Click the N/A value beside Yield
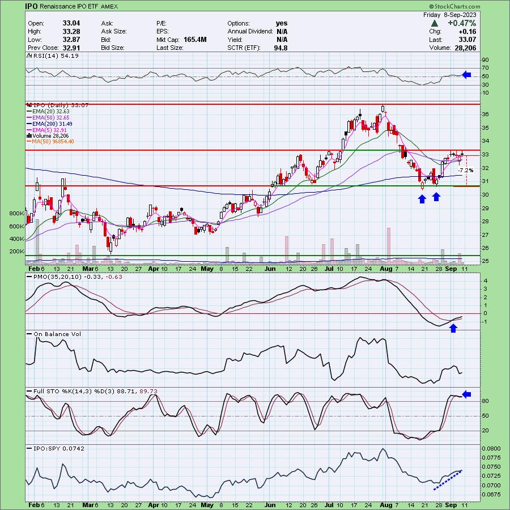510x510 pixels. point(282,39)
